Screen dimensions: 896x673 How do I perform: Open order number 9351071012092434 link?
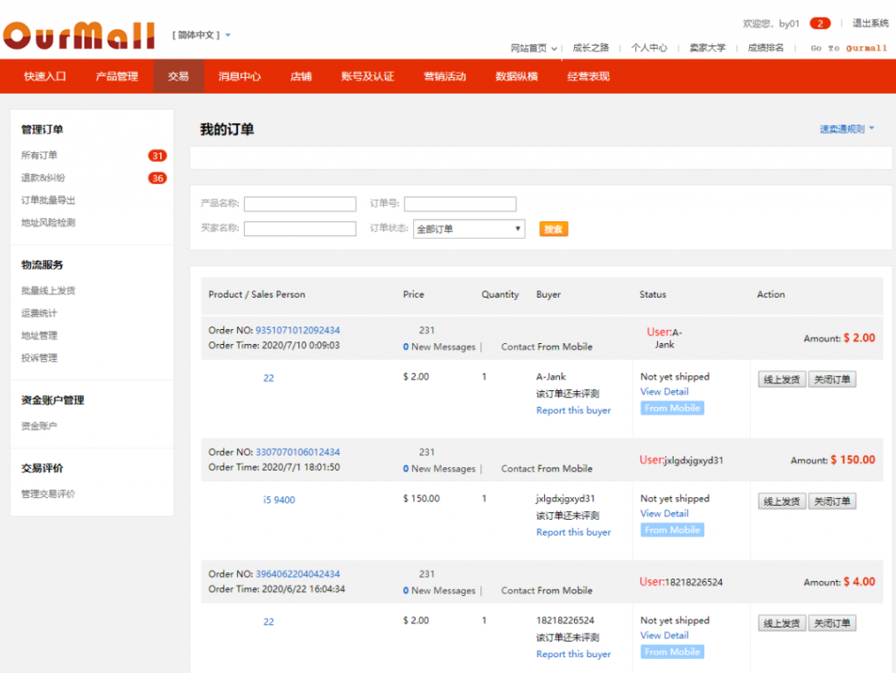pos(297,331)
